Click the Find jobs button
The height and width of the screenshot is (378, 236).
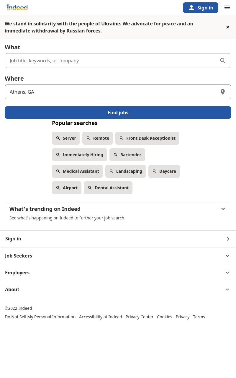tap(118, 113)
